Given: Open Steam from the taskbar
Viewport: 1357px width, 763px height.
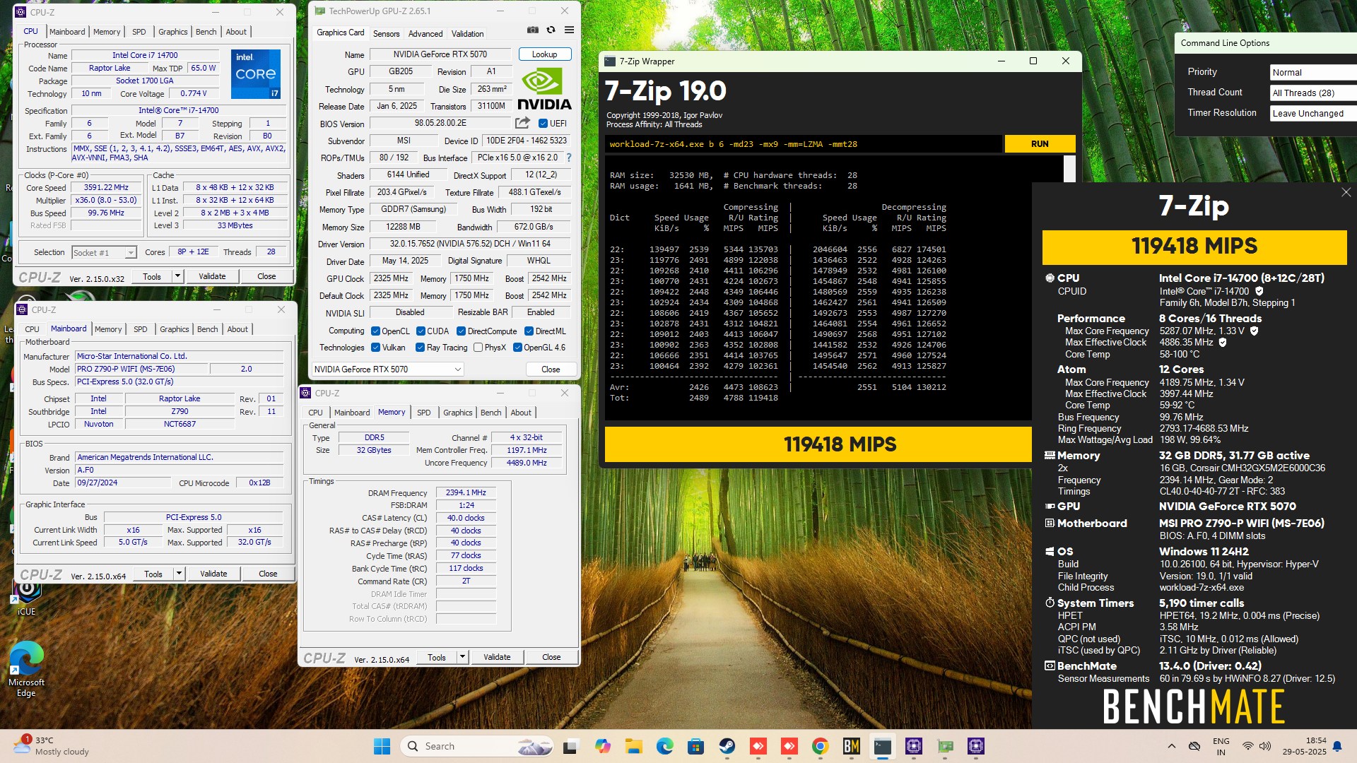Looking at the screenshot, I should (727, 746).
